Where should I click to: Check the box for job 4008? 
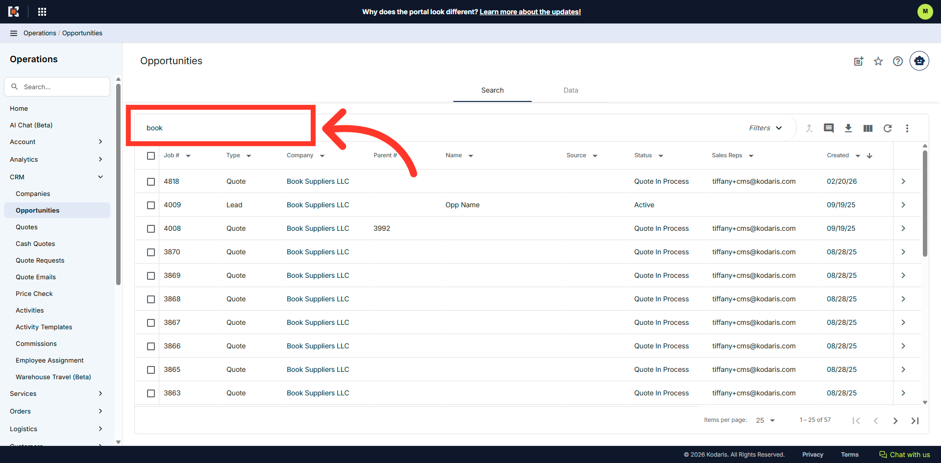(x=151, y=229)
